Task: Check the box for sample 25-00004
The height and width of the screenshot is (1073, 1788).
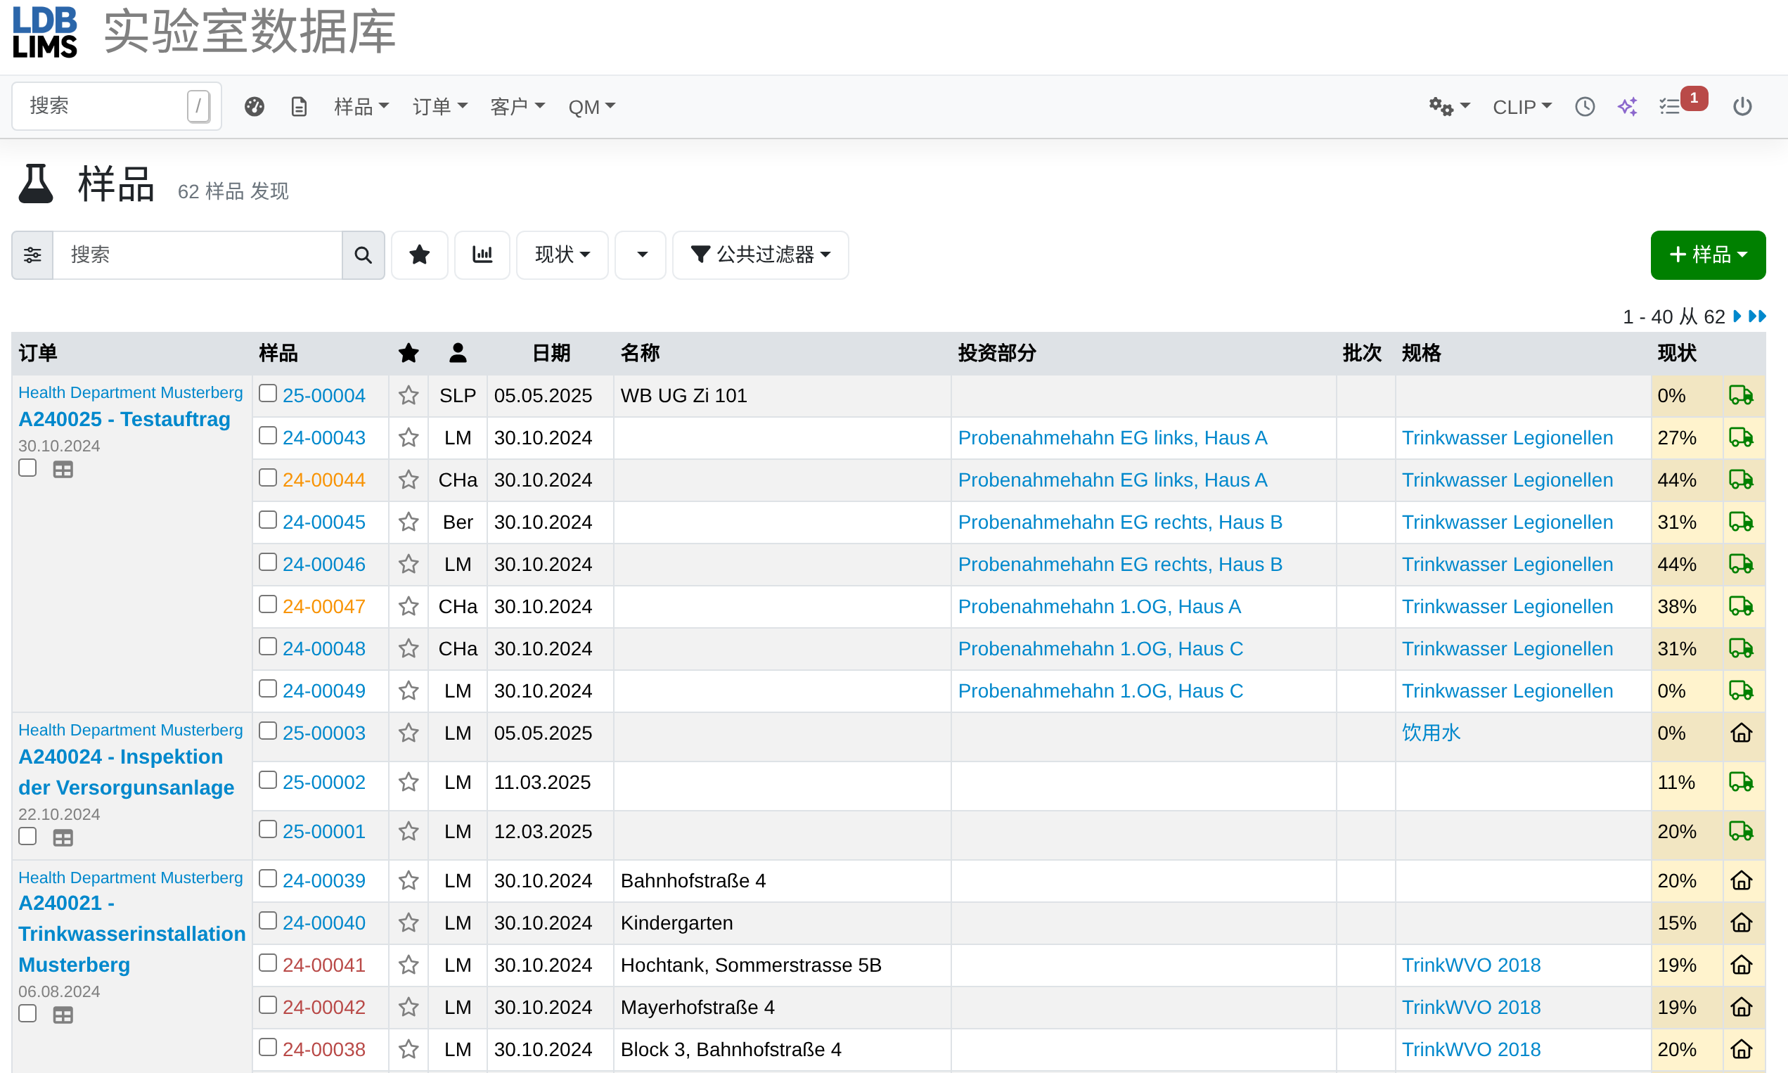Action: tap(267, 393)
